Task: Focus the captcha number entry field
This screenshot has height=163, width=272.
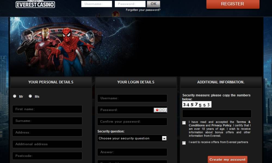Action: tap(217, 114)
